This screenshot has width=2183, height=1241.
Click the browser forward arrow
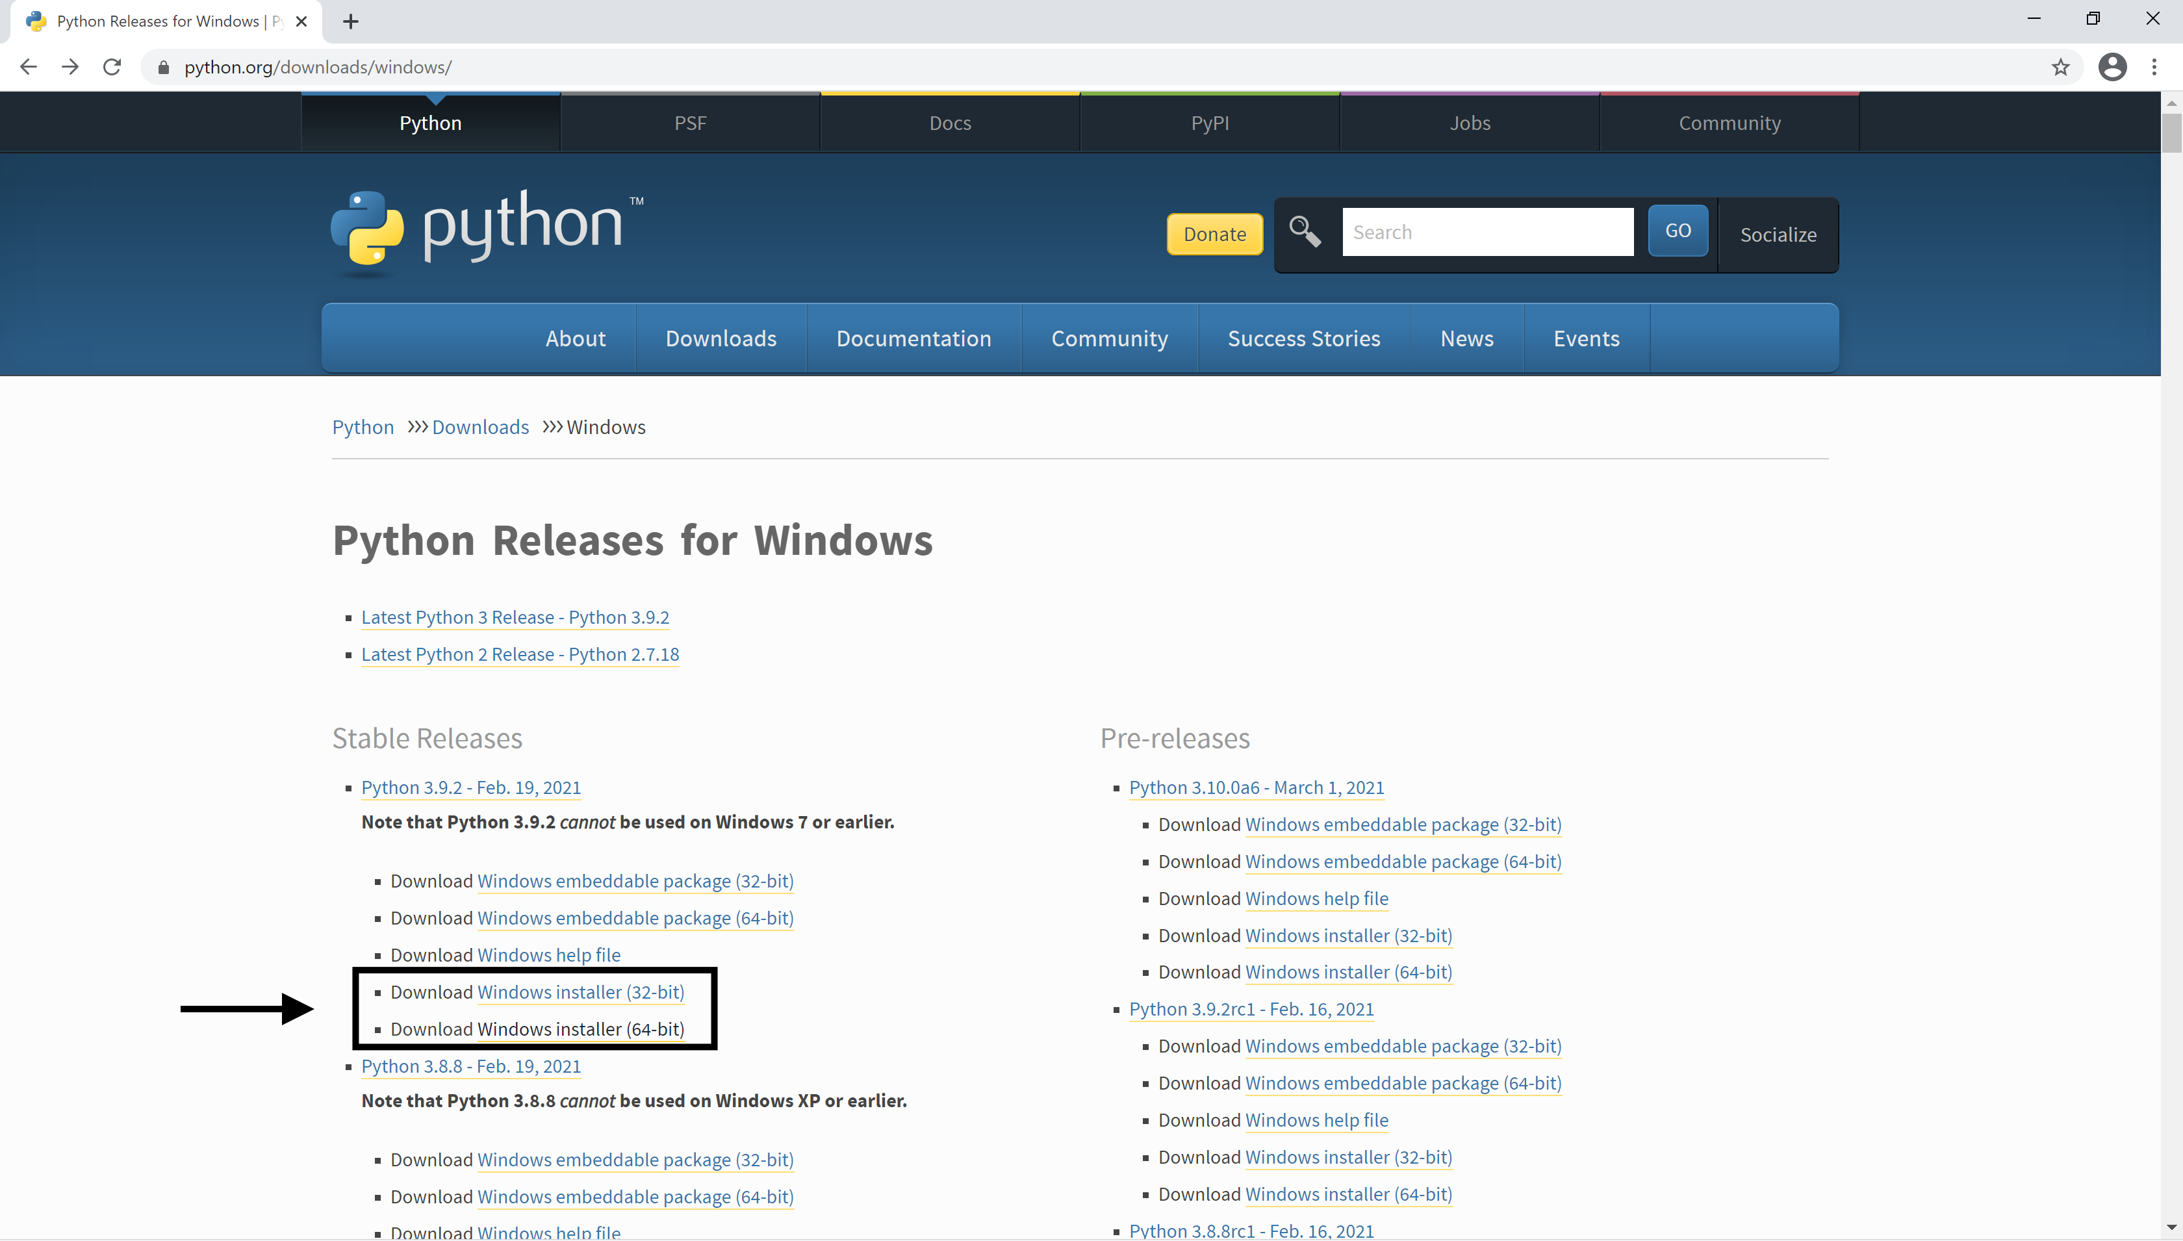click(x=70, y=66)
